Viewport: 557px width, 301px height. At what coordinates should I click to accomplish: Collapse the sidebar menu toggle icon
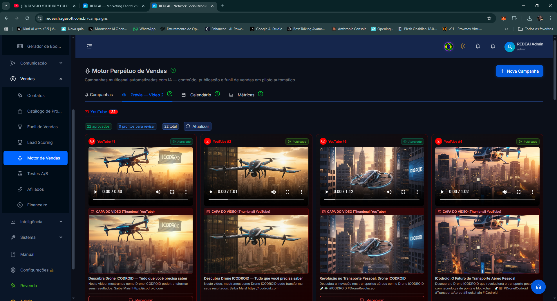point(89,46)
